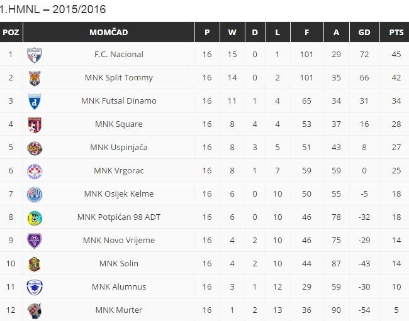Viewport: 409px width, 321px height.
Task: Click the MNK Vrgorac team crest
Action: 35,171
